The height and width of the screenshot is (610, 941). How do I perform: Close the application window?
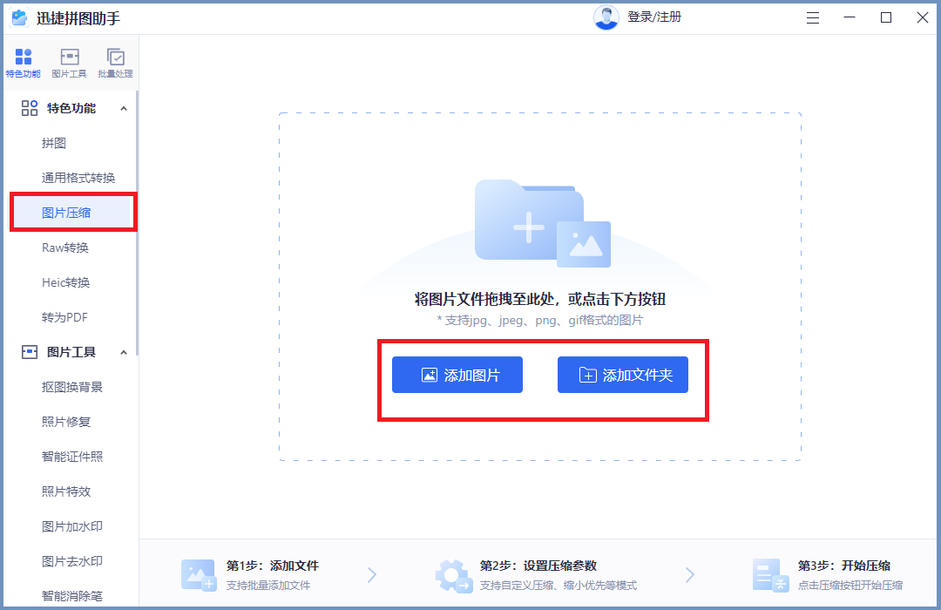[x=923, y=17]
